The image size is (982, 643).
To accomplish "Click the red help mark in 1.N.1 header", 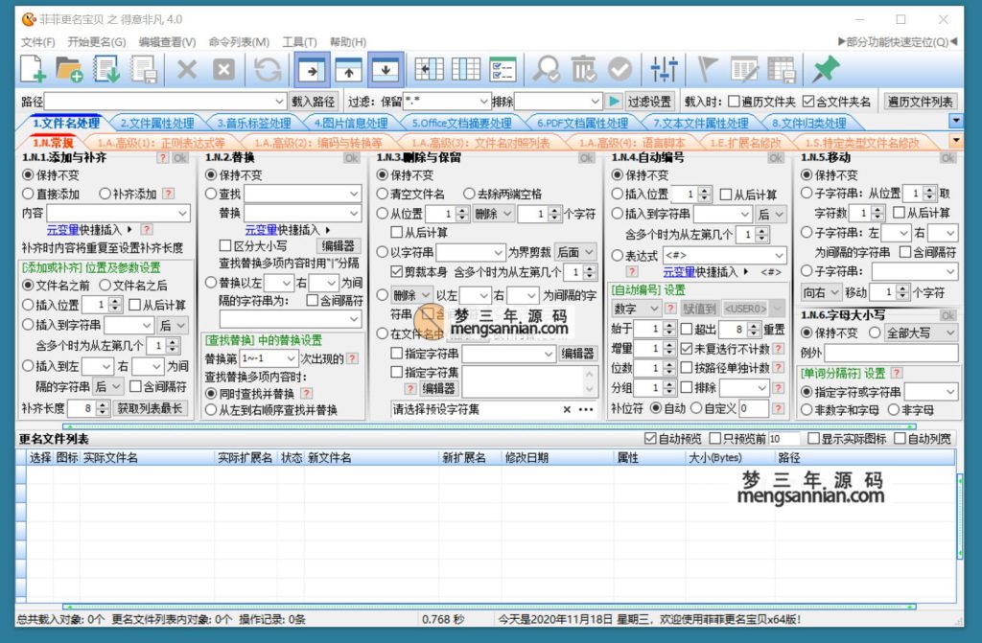I will (163, 158).
